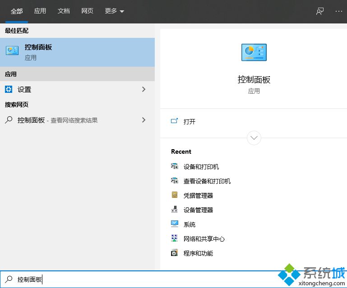
Task: Click the 设备和打印机 recent item icon
Action: coord(175,166)
